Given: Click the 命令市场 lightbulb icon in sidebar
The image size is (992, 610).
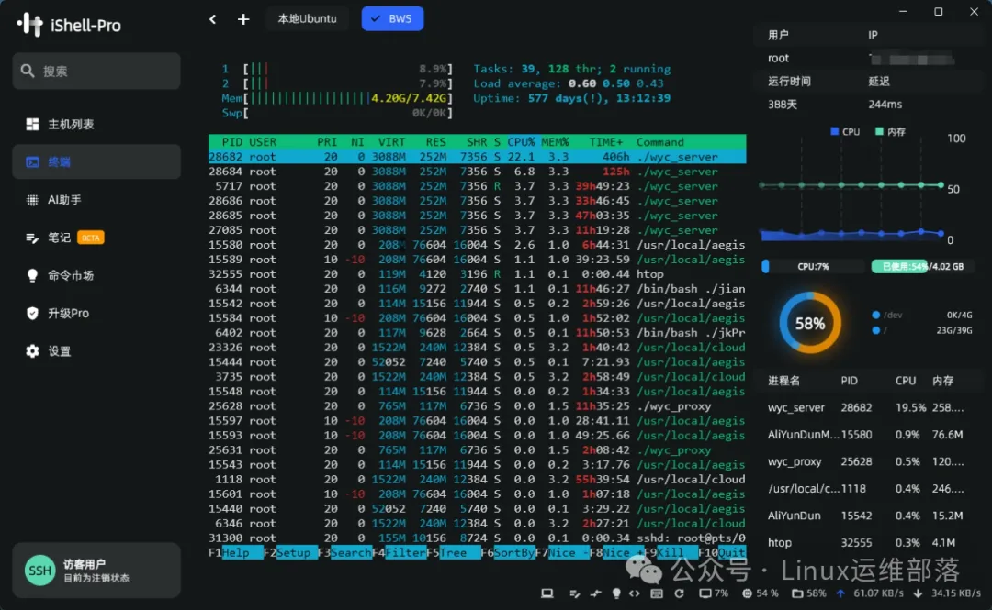Looking at the screenshot, I should coord(32,275).
